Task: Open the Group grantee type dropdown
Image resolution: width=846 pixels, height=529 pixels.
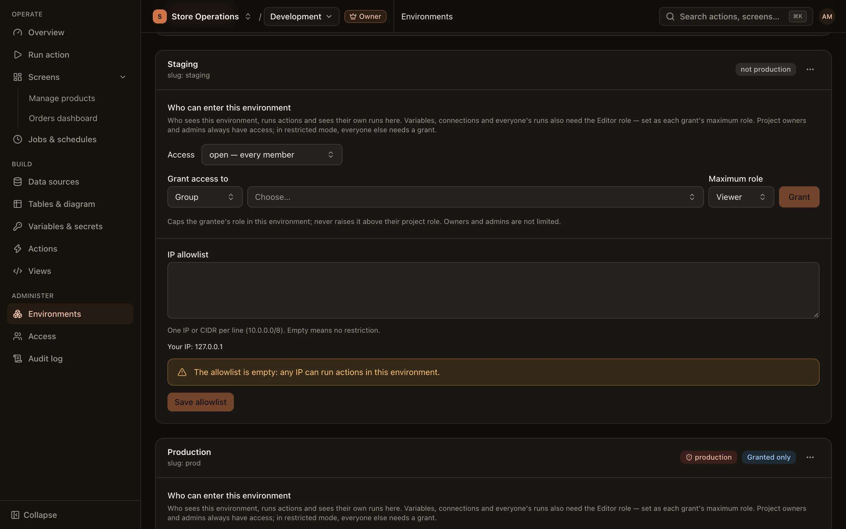Action: coord(205,197)
